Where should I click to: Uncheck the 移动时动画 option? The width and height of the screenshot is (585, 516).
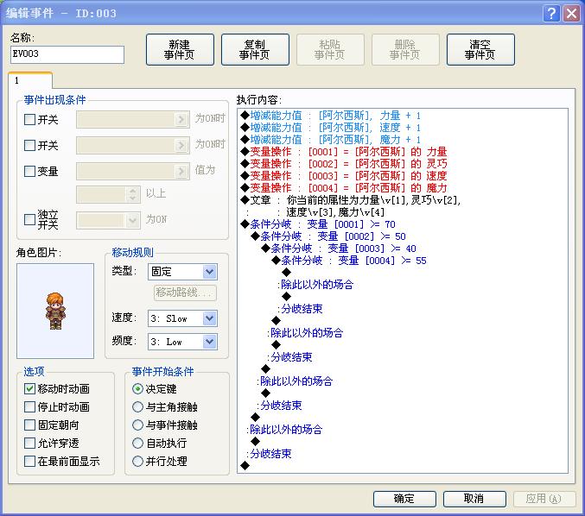[29, 389]
